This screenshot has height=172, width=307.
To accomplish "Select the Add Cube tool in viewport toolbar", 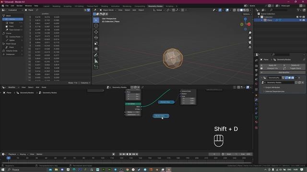I will pos(96,67).
